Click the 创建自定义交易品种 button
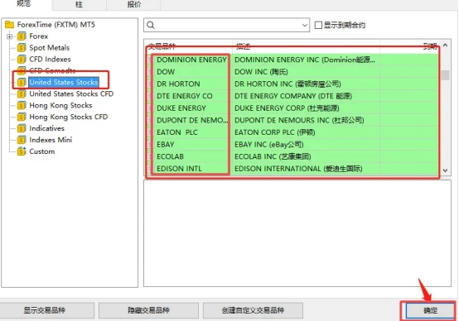 (x=253, y=310)
